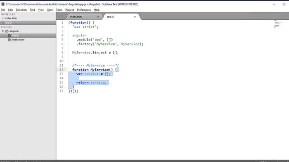Screen dimensions: 289x162
Task: Open the Find menu
Action: click(32, 10)
